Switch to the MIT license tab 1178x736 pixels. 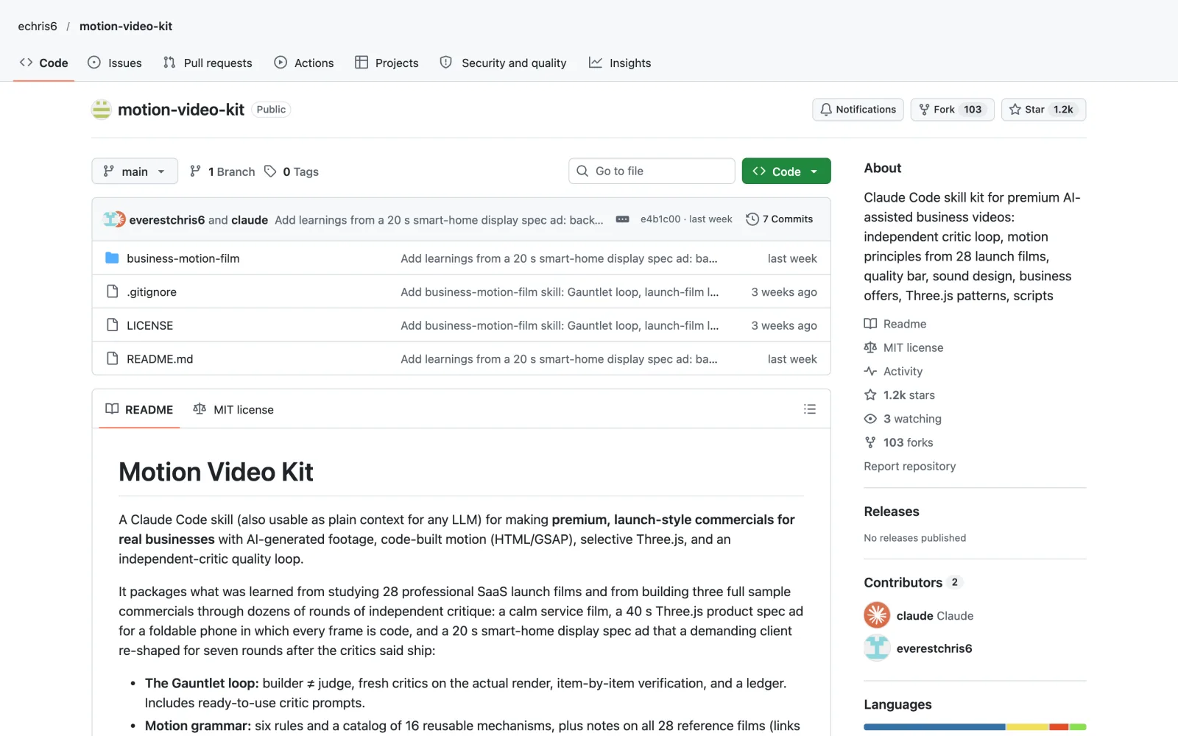[233, 409]
